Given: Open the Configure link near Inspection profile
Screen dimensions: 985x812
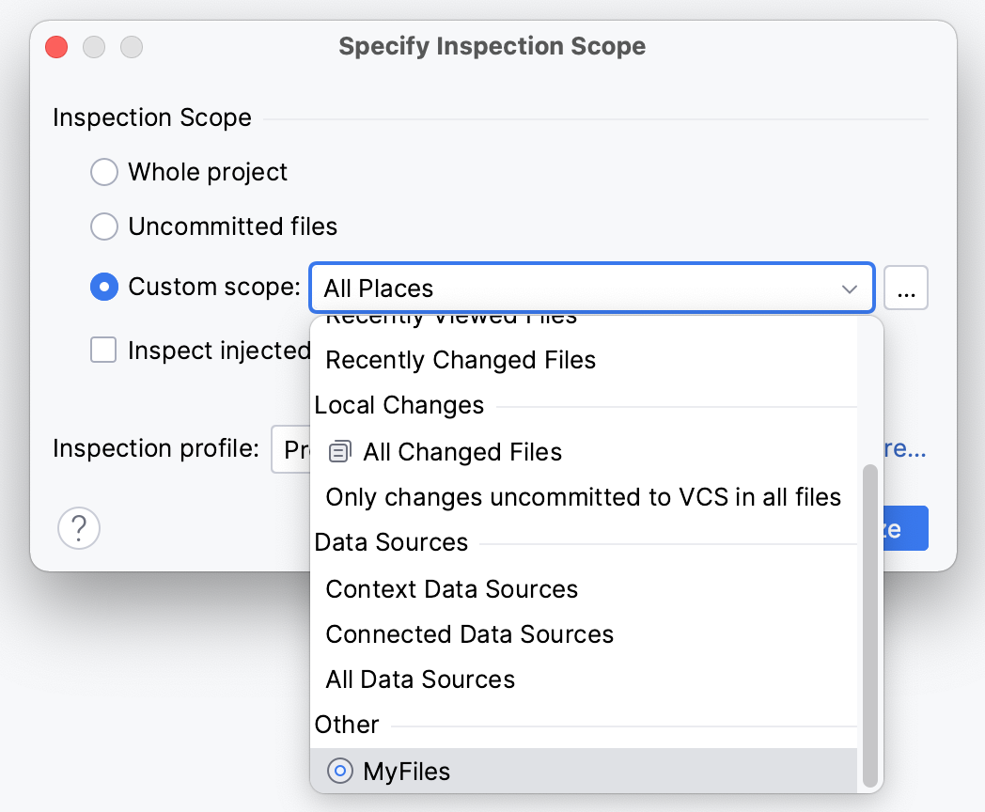Looking at the screenshot, I should [906, 449].
